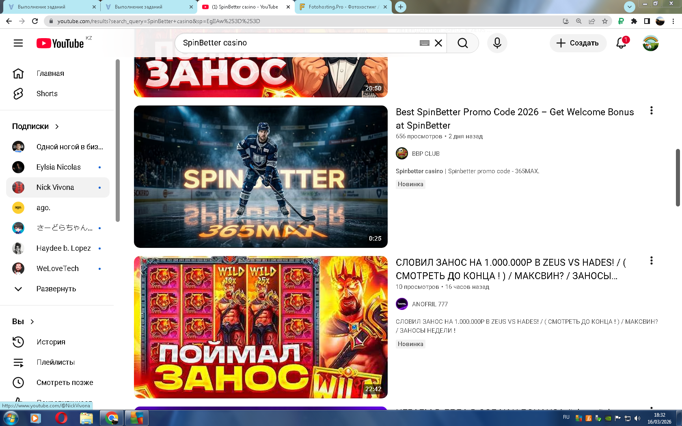Open options for the ZEUS VS HADES video
The width and height of the screenshot is (682, 426).
[652, 261]
